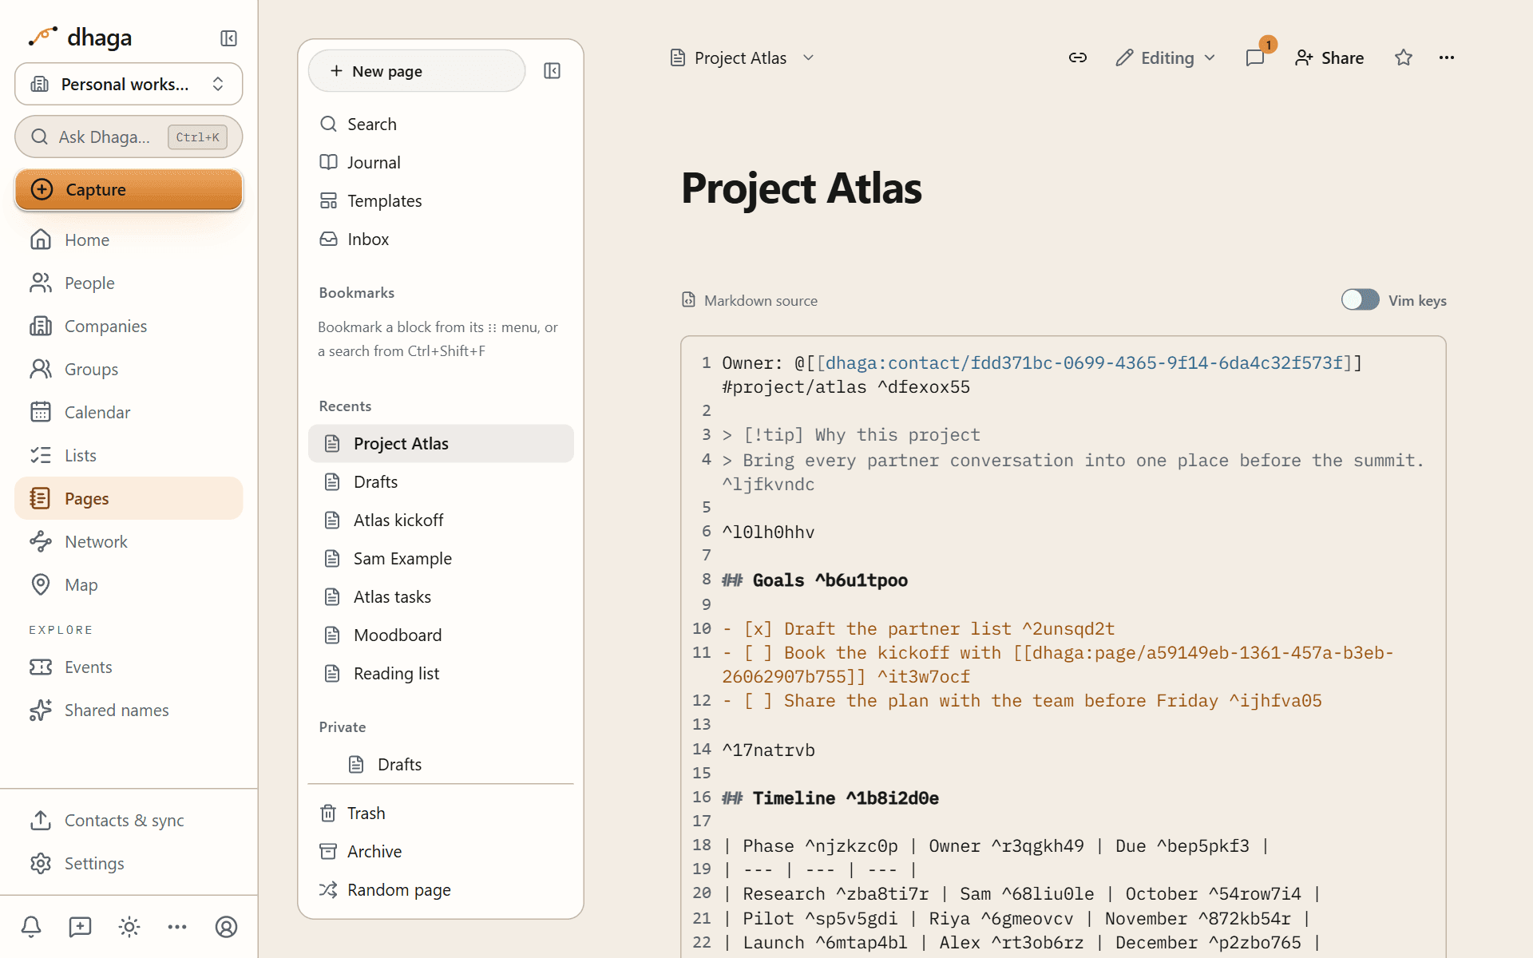1533x958 pixels.
Task: Open Settings in sidebar
Action: 129,863
